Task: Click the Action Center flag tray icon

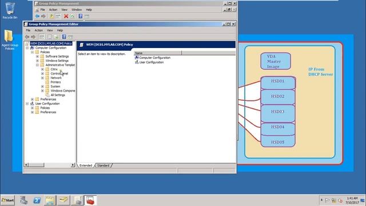Action: point(327,200)
